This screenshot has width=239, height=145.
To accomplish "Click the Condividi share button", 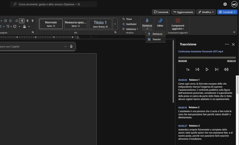I will pos(227,12).
